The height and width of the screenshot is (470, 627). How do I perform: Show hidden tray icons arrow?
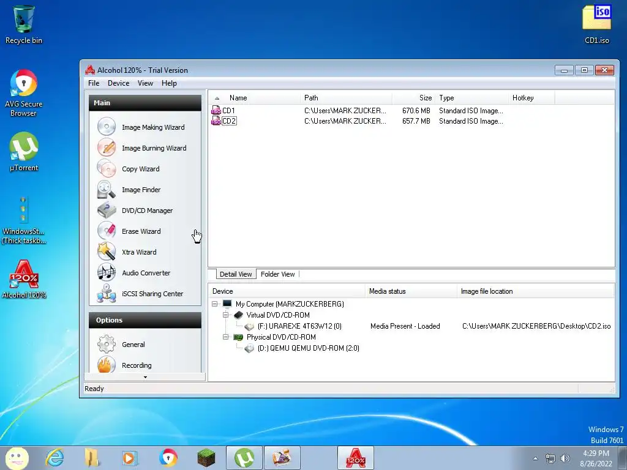[x=535, y=458]
